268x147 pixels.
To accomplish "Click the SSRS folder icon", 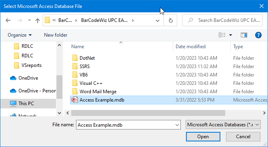I will (75, 67).
